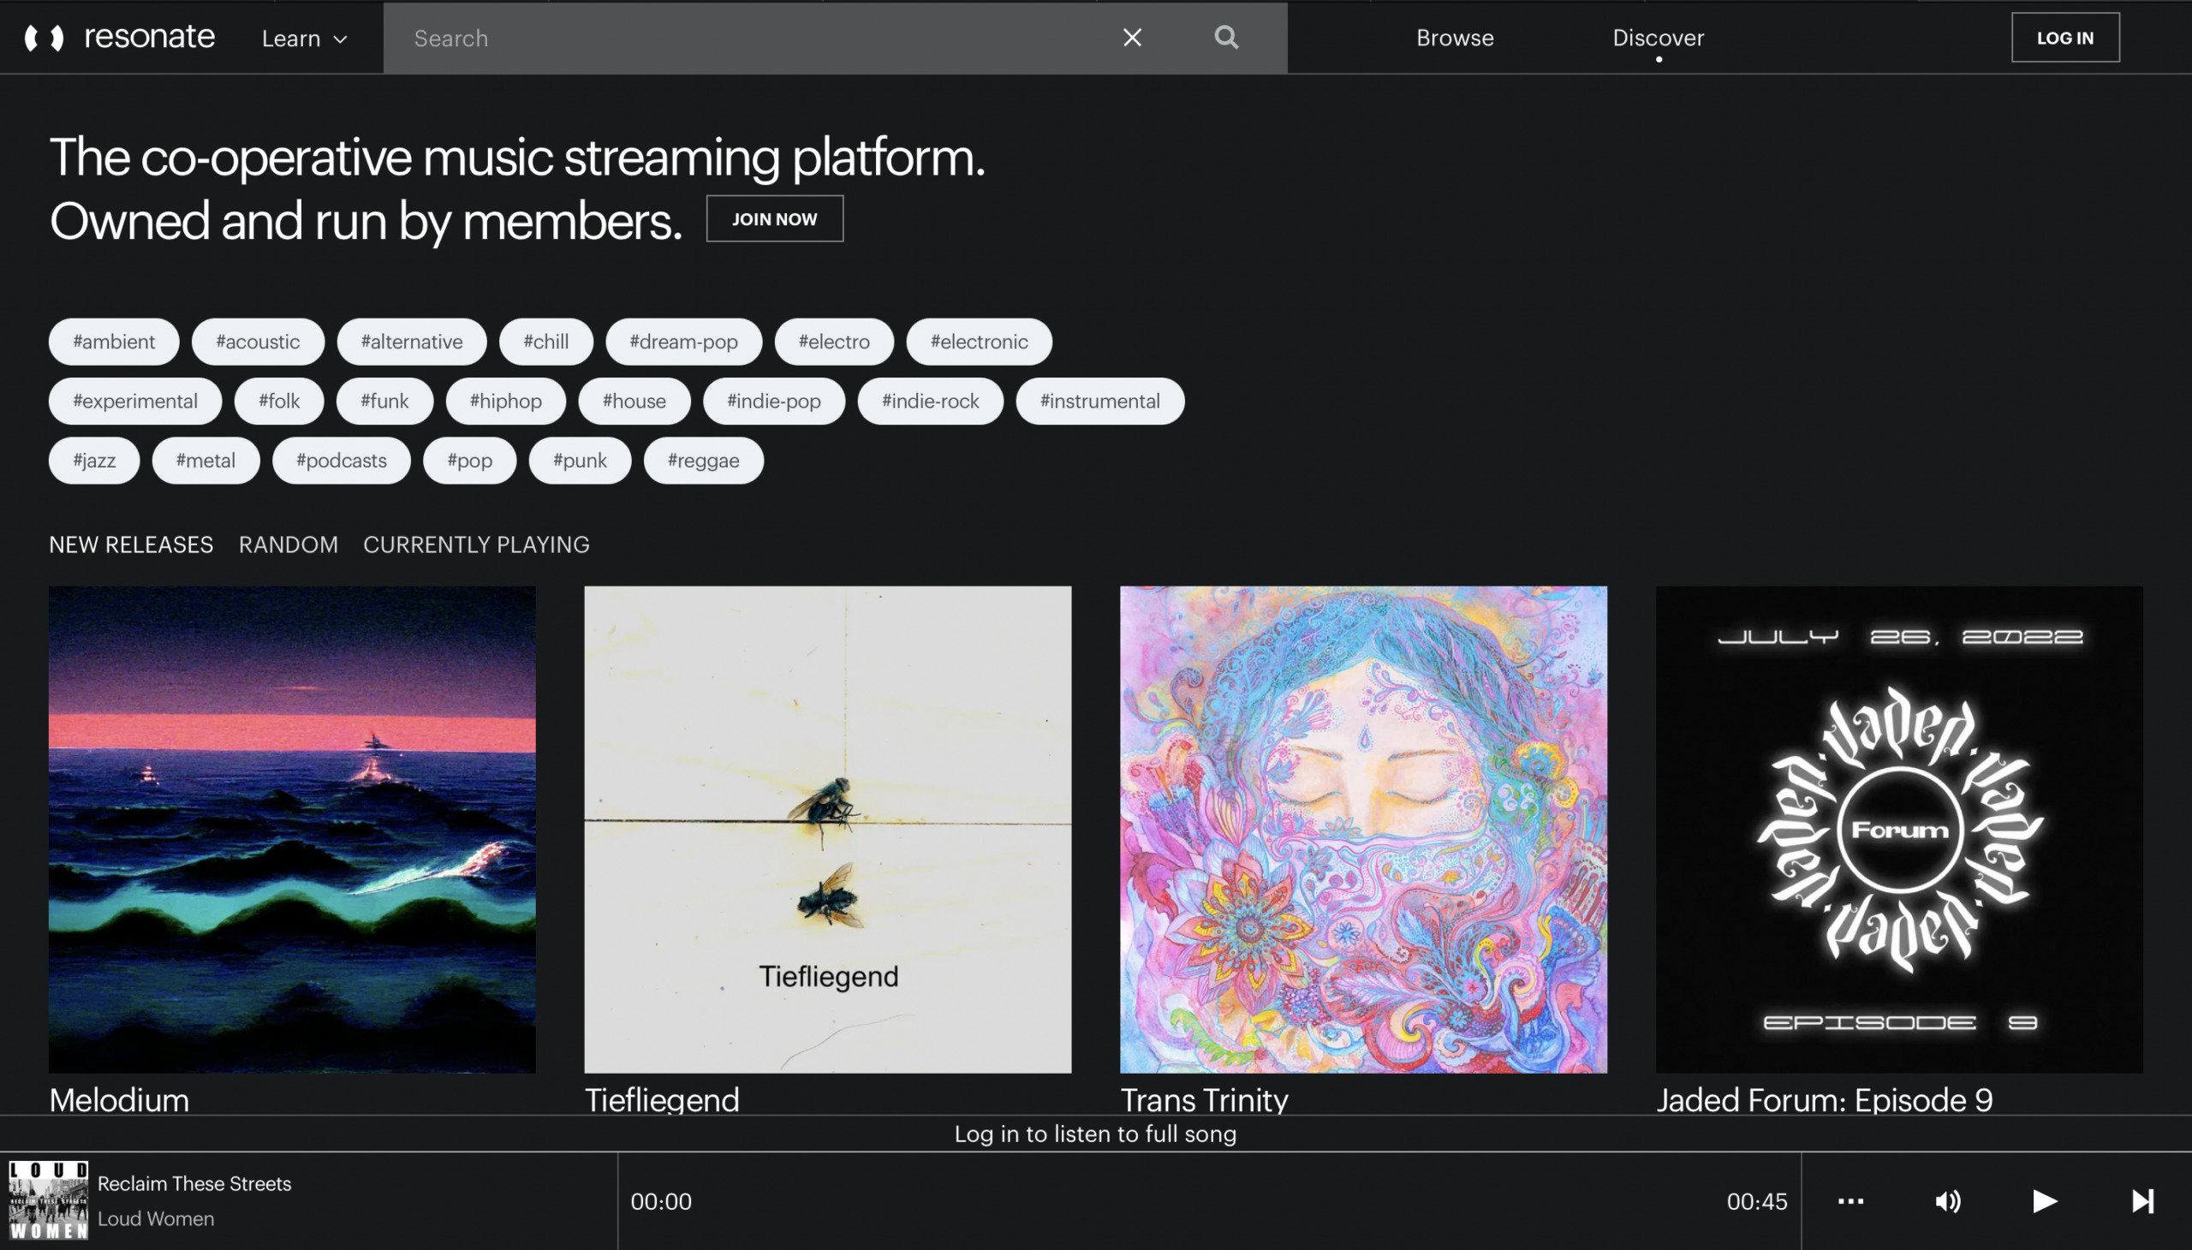This screenshot has width=2192, height=1250.
Task: Select the #pop tag
Action: pos(469,460)
